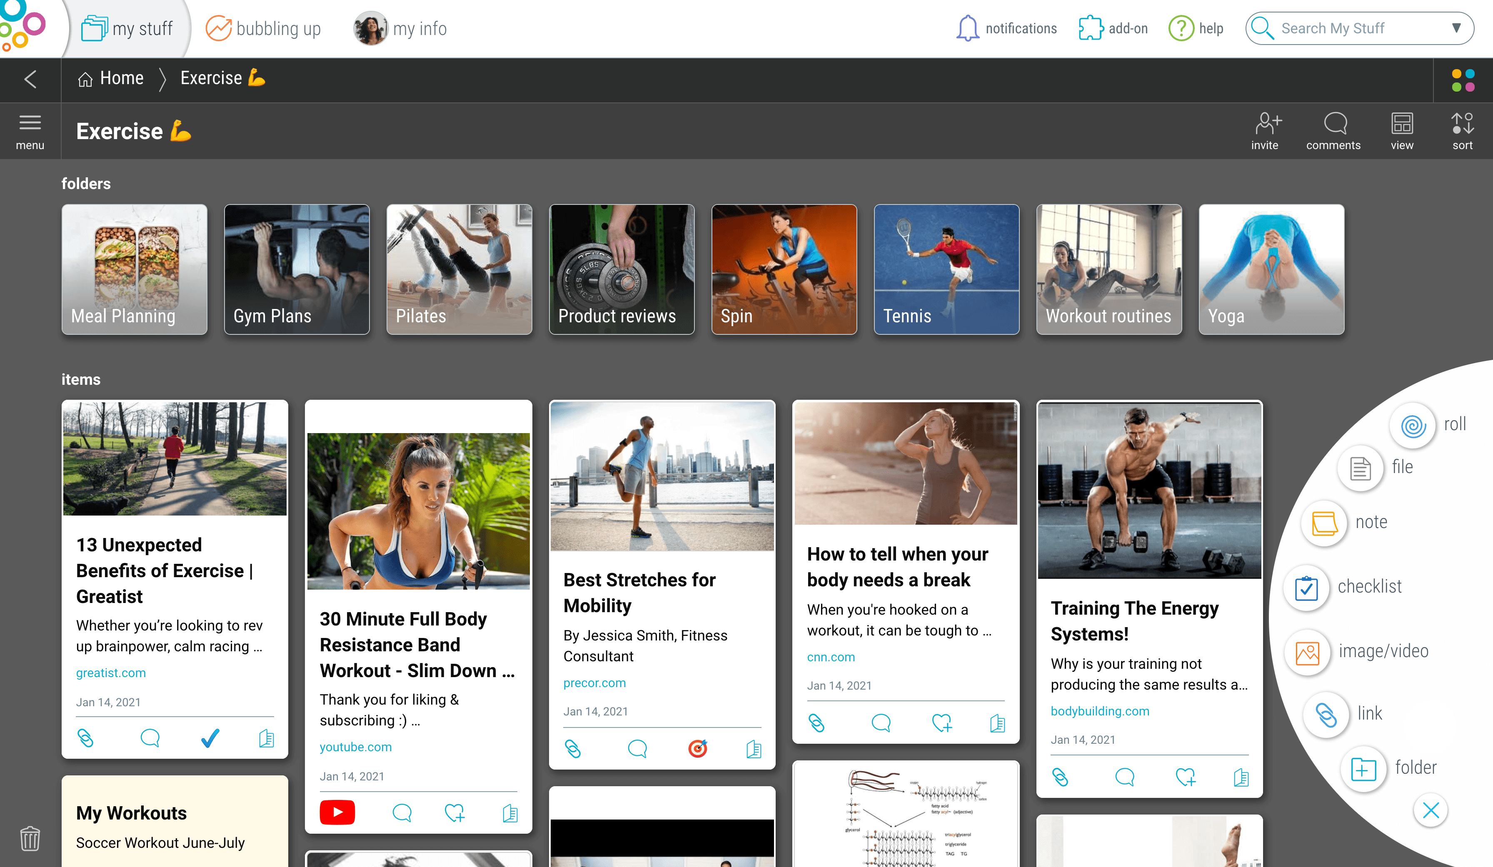
Task: Open the Tennis folder
Action: coord(946,269)
